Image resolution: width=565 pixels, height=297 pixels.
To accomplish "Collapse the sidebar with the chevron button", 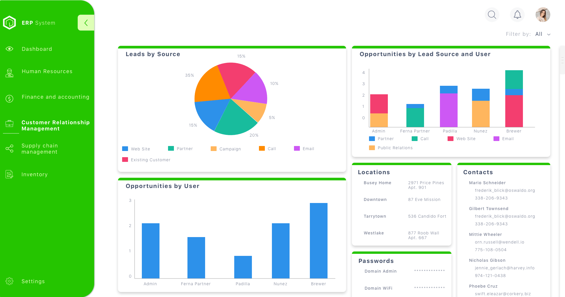I will [x=86, y=23].
